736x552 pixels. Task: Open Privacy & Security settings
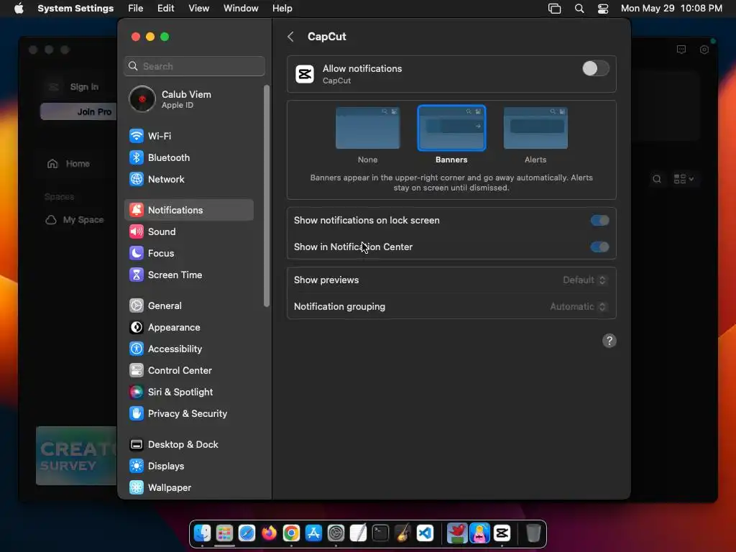coord(189,413)
